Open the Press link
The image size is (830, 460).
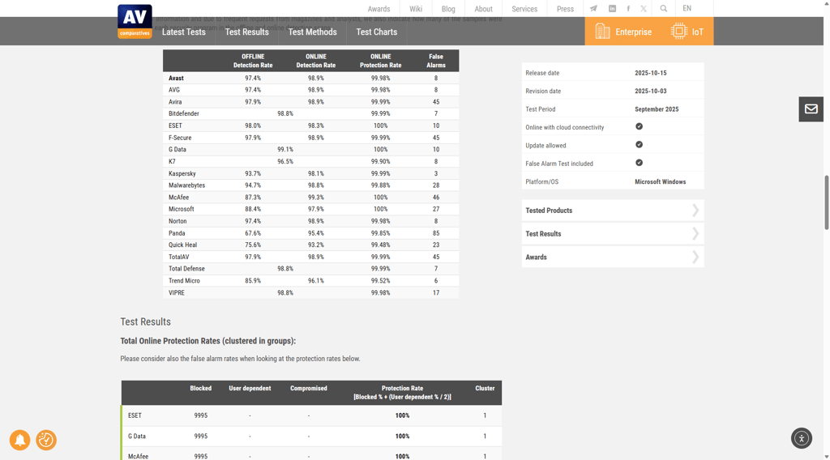pyautogui.click(x=565, y=9)
